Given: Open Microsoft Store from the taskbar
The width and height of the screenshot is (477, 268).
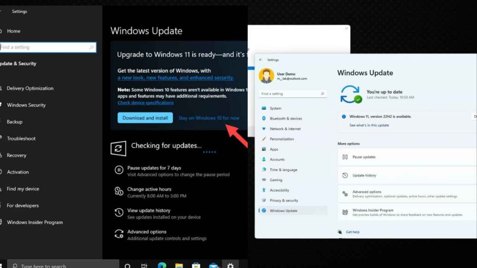Looking at the screenshot, I should click(x=196, y=266).
